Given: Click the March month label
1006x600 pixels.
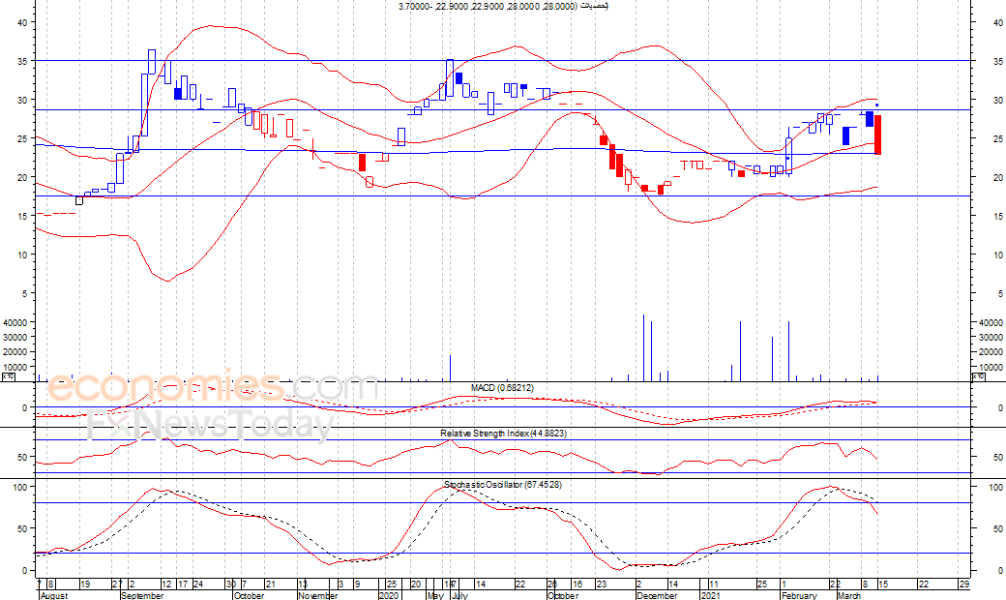Looking at the screenshot, I should (x=849, y=595).
